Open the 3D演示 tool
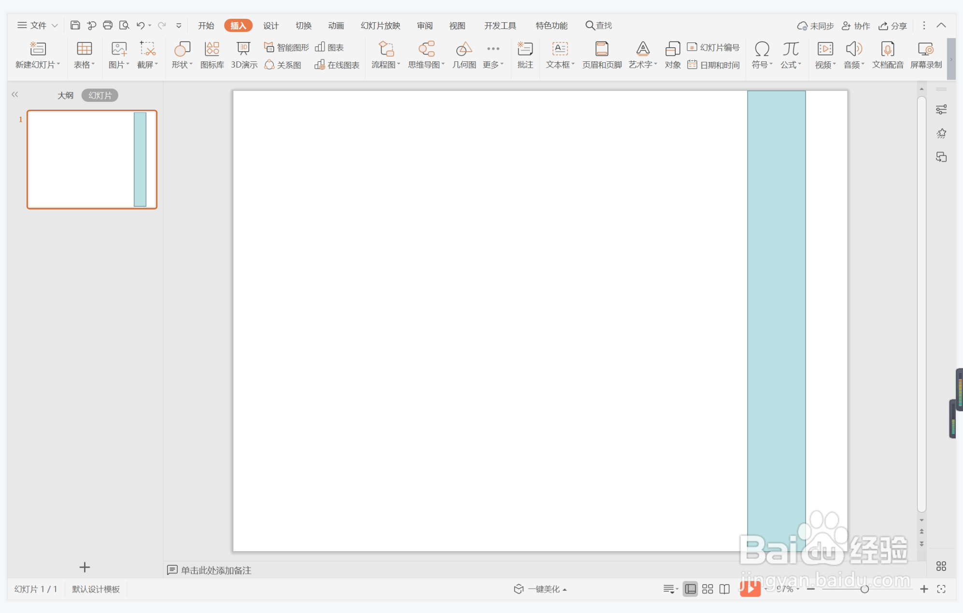 pos(244,55)
